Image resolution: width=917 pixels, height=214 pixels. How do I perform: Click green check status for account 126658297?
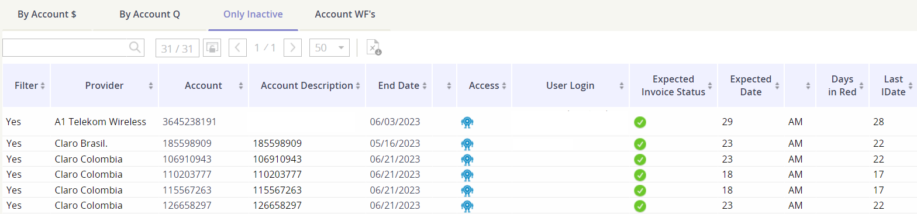[x=640, y=206]
